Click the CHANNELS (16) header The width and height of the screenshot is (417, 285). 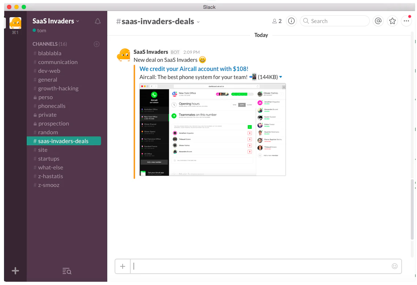coord(49,44)
